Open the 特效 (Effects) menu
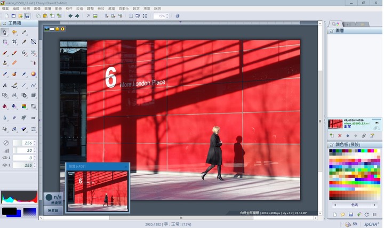The height and width of the screenshot is (228, 384). tap(101, 9)
